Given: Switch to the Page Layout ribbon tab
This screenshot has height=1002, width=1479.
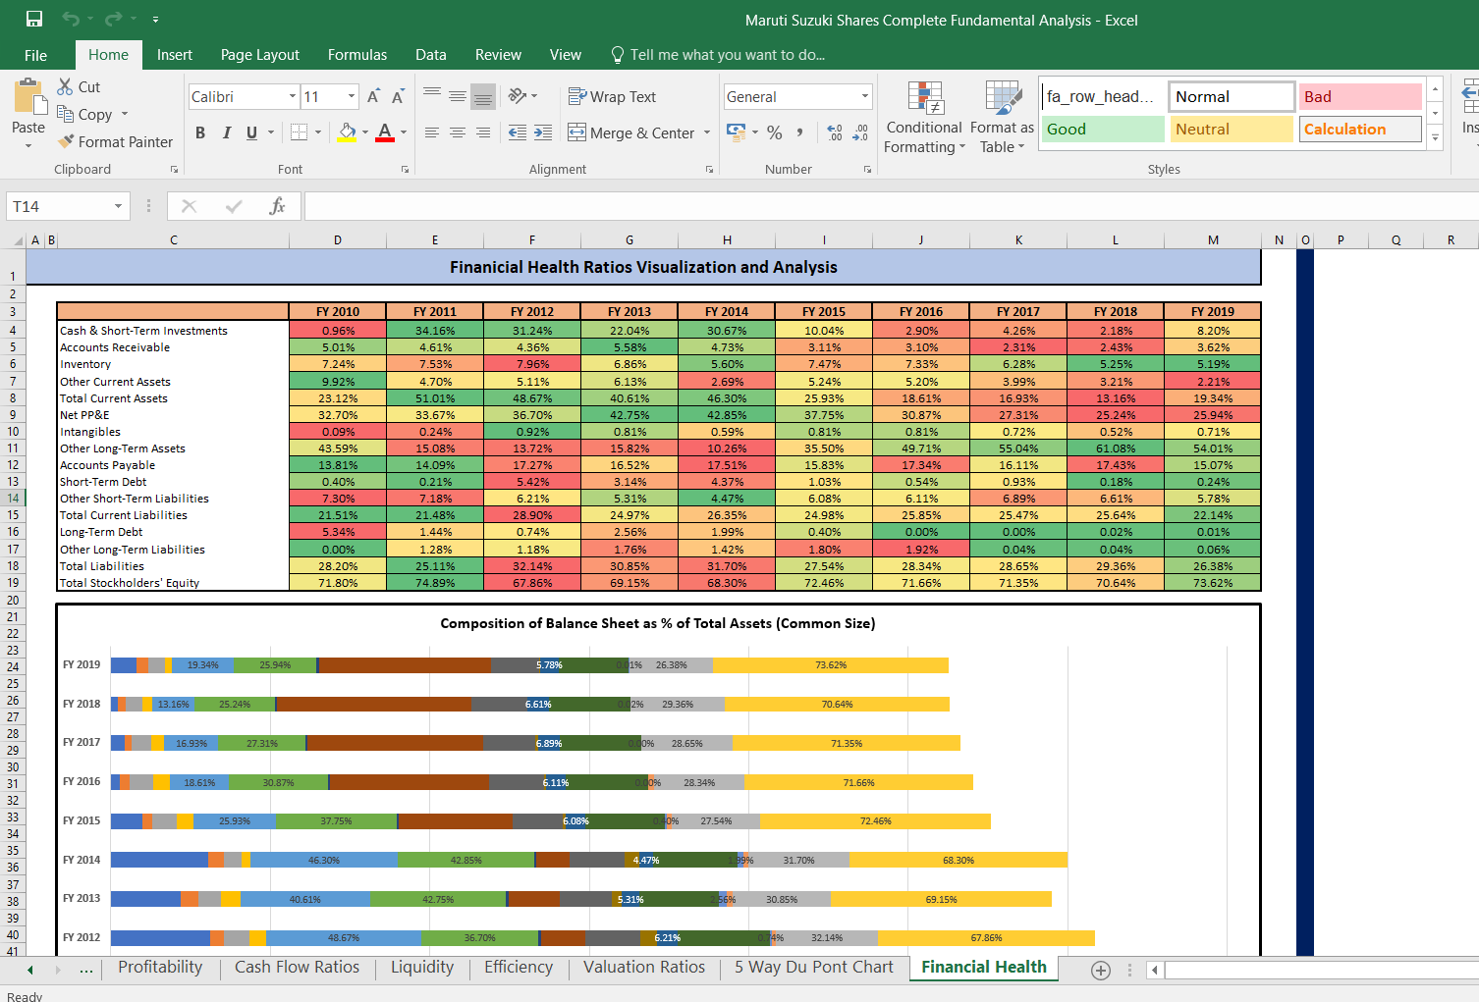Looking at the screenshot, I should coord(260,55).
